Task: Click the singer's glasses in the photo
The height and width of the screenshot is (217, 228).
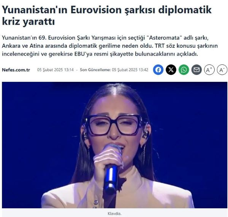Action: 114,125
